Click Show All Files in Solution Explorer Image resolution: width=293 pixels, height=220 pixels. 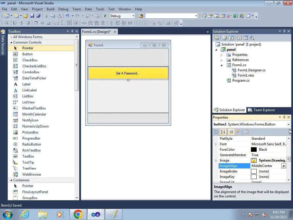point(225,38)
